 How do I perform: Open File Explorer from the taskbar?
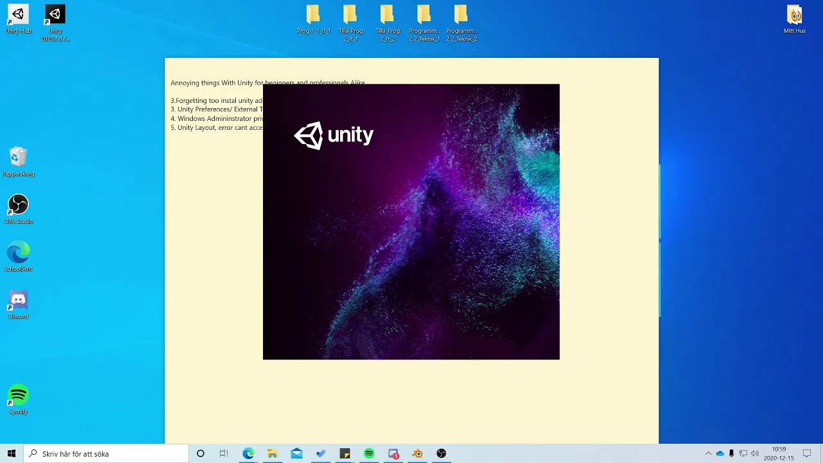coord(272,453)
